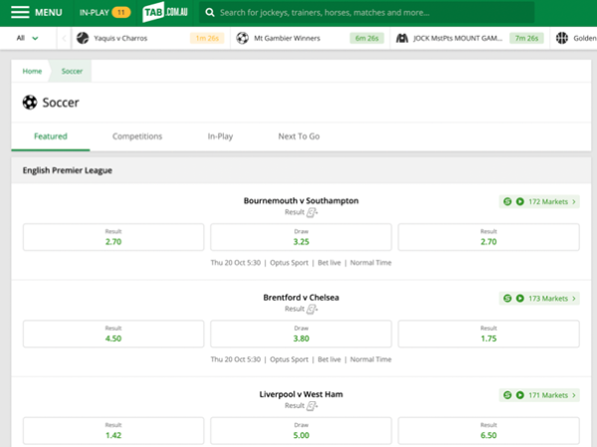Open 173 Markets chevron for Brentford match
Screen dimensions: 597x447
[x=574, y=299]
